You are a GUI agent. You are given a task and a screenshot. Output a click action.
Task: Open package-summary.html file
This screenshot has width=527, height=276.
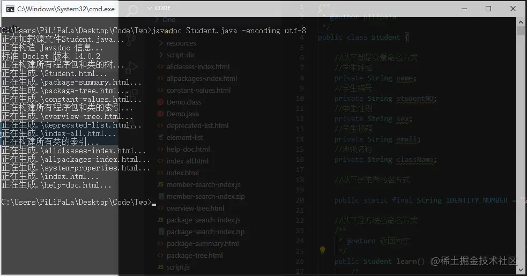tap(198, 243)
